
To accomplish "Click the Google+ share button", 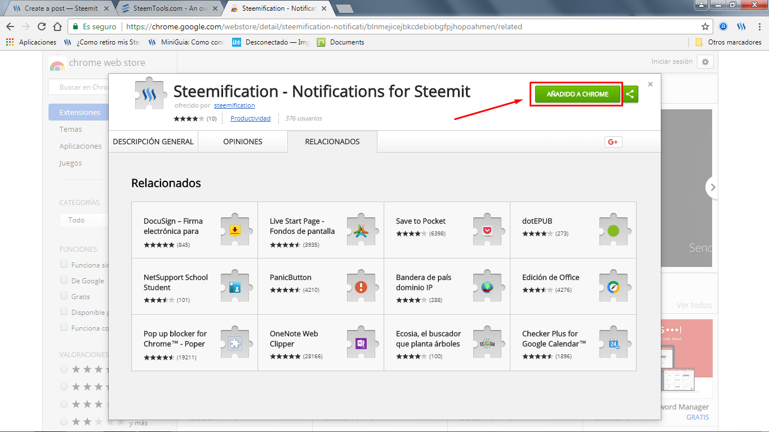I will (613, 142).
